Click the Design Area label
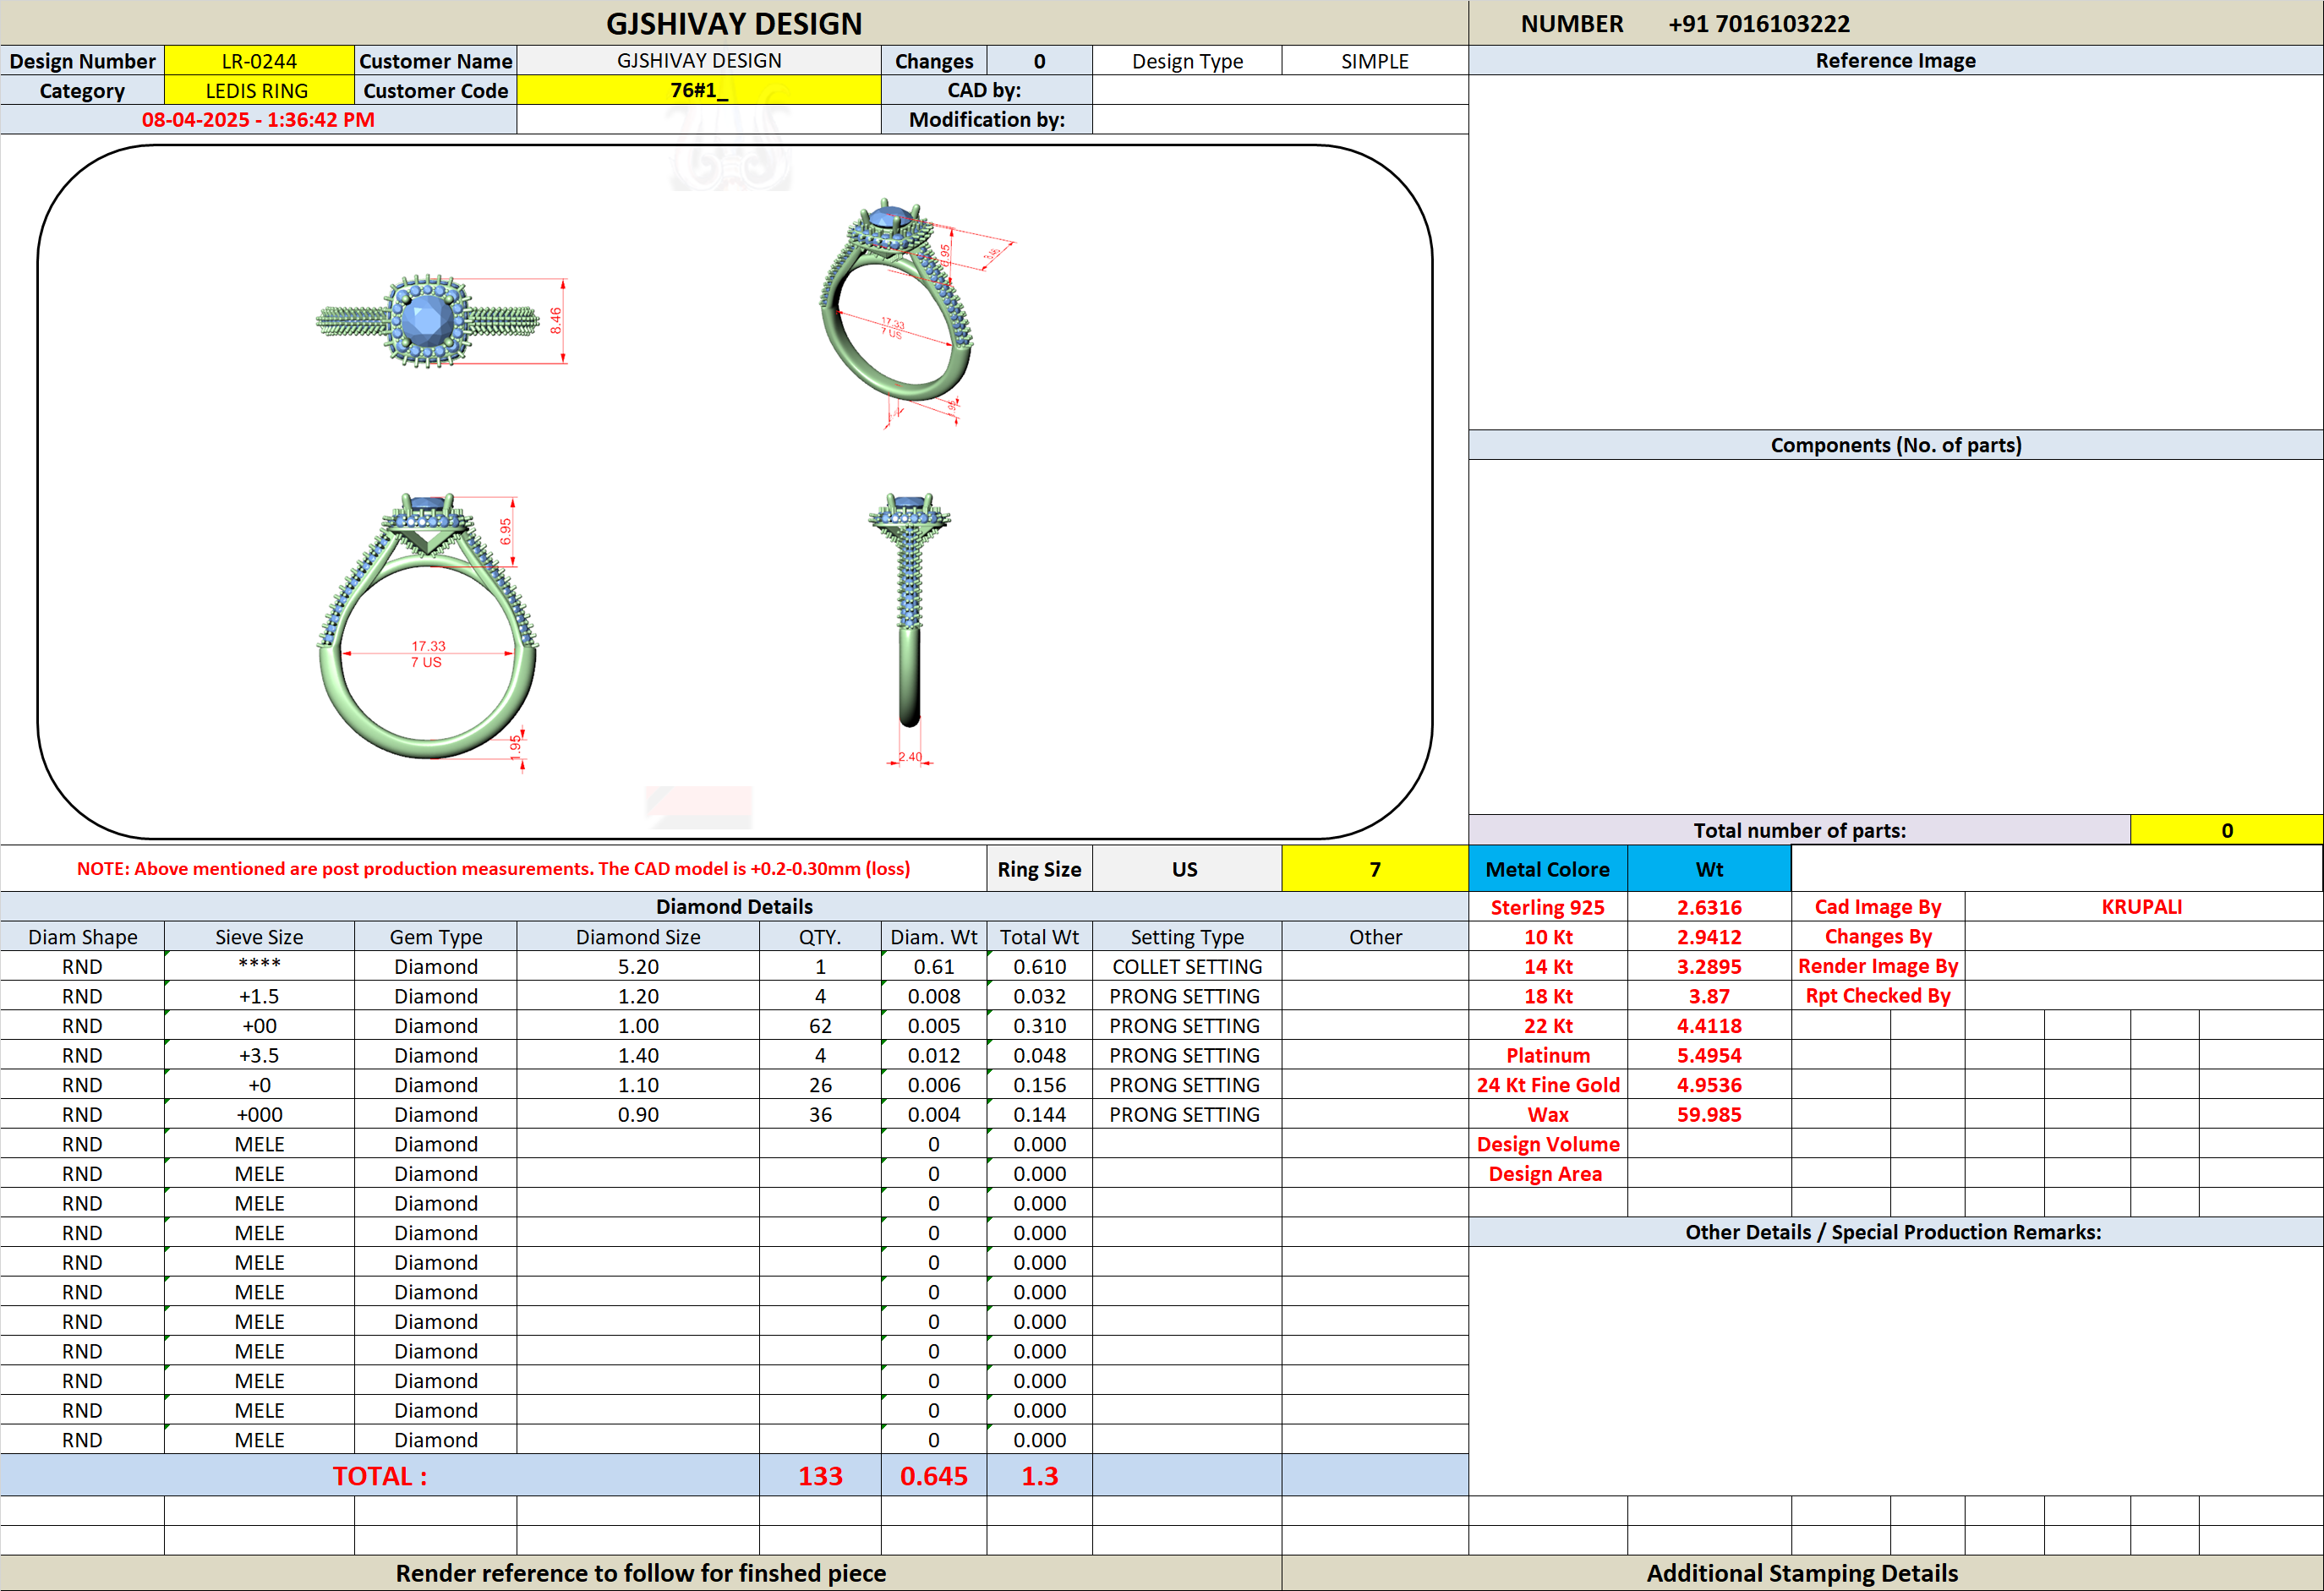The width and height of the screenshot is (2324, 1591). tap(1546, 1174)
